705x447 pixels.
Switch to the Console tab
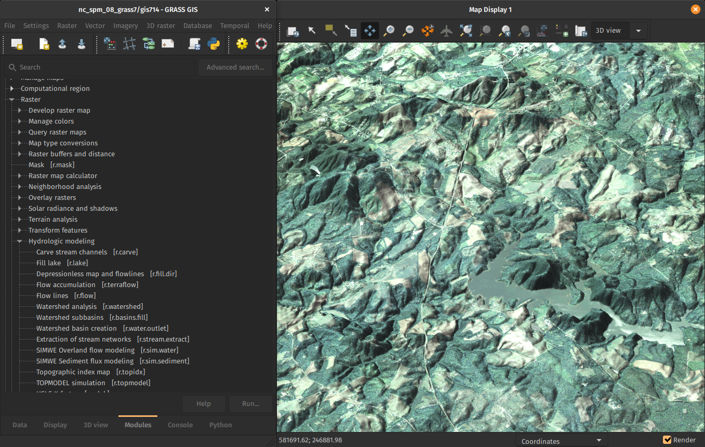tap(180, 425)
